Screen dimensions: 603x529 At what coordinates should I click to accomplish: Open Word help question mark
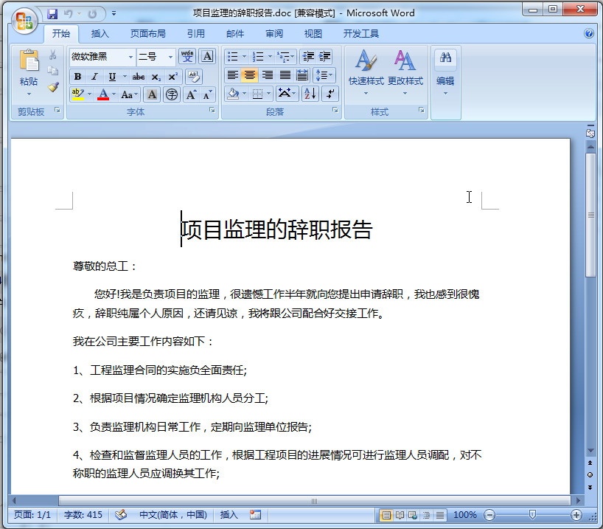(589, 33)
